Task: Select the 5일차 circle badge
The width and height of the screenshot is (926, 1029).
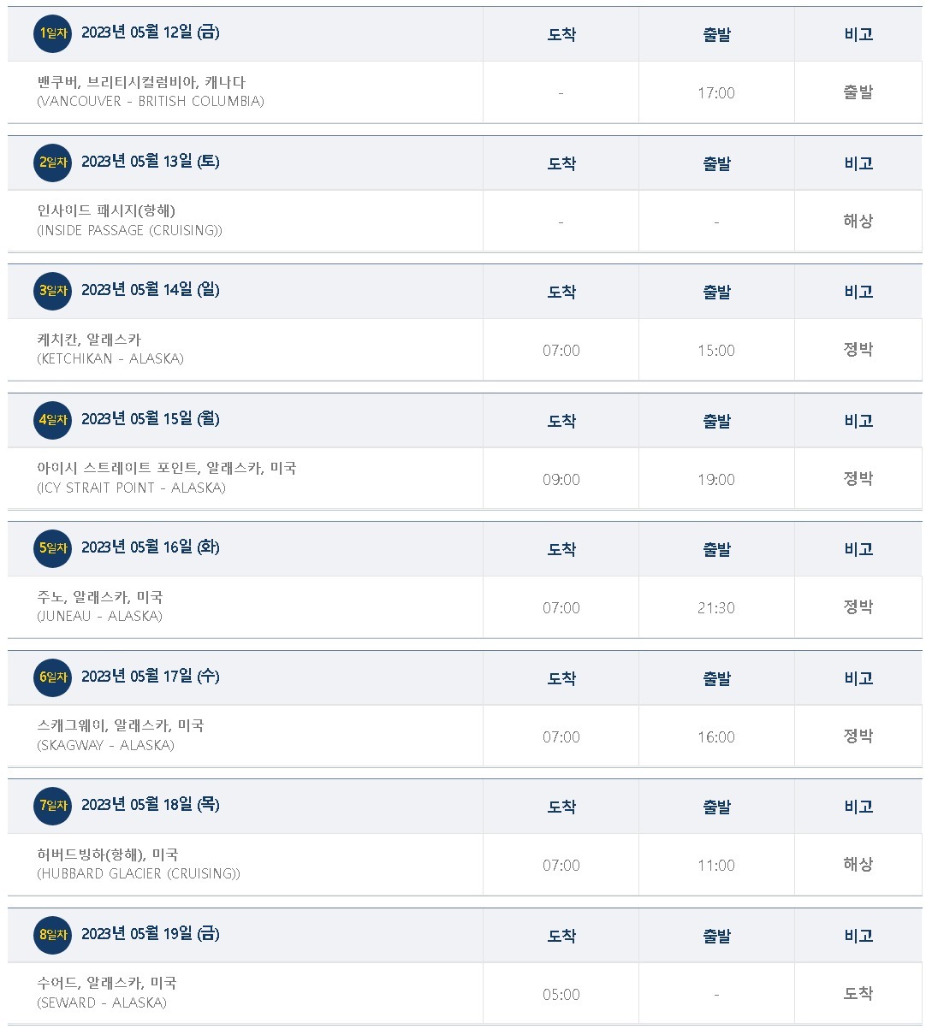Action: (52, 548)
